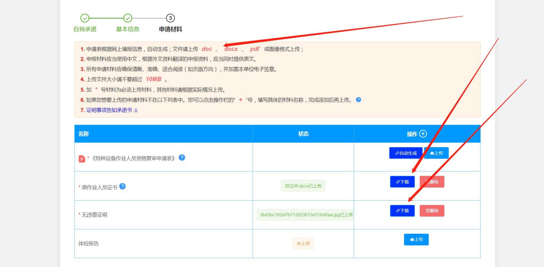Click the 符立华.docx已上传 status badge
This screenshot has height=267, width=544.
(x=303, y=186)
